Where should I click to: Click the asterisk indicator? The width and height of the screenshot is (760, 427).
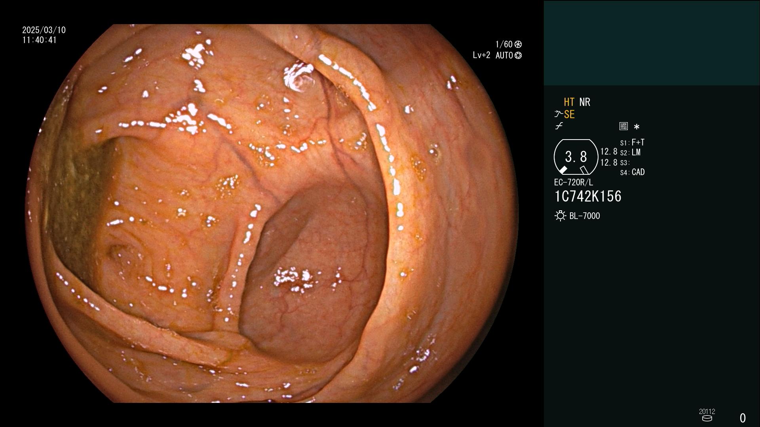point(636,127)
